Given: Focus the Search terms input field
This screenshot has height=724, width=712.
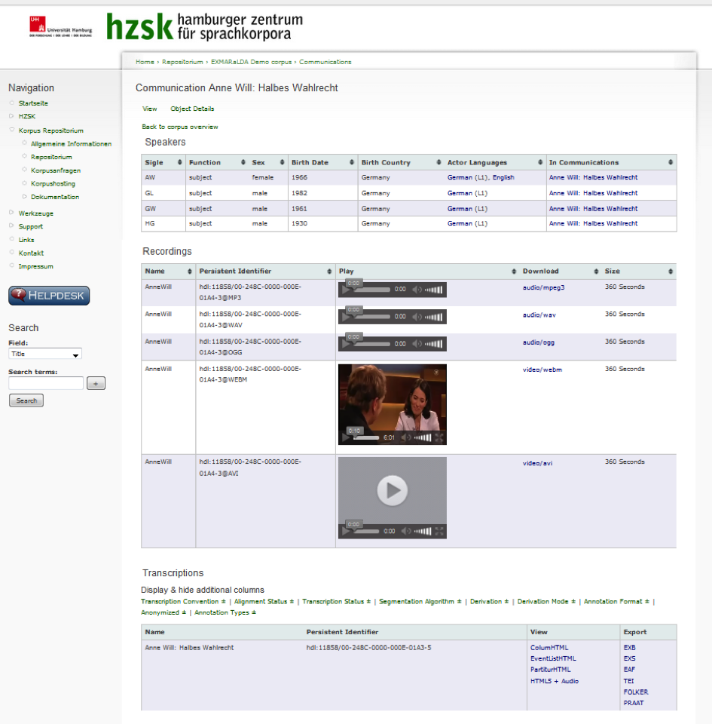Looking at the screenshot, I should click(46, 383).
